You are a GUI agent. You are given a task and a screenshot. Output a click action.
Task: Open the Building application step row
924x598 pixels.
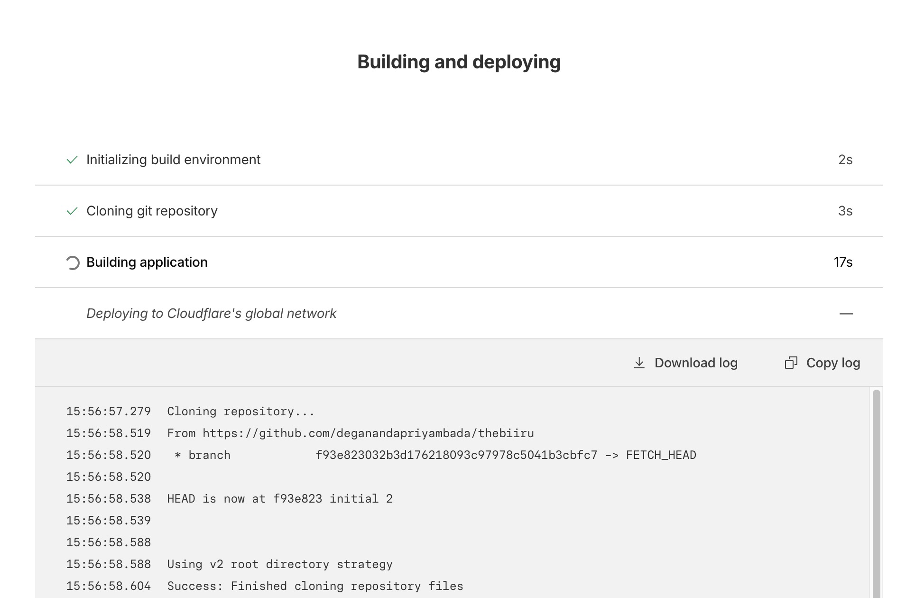(x=459, y=262)
